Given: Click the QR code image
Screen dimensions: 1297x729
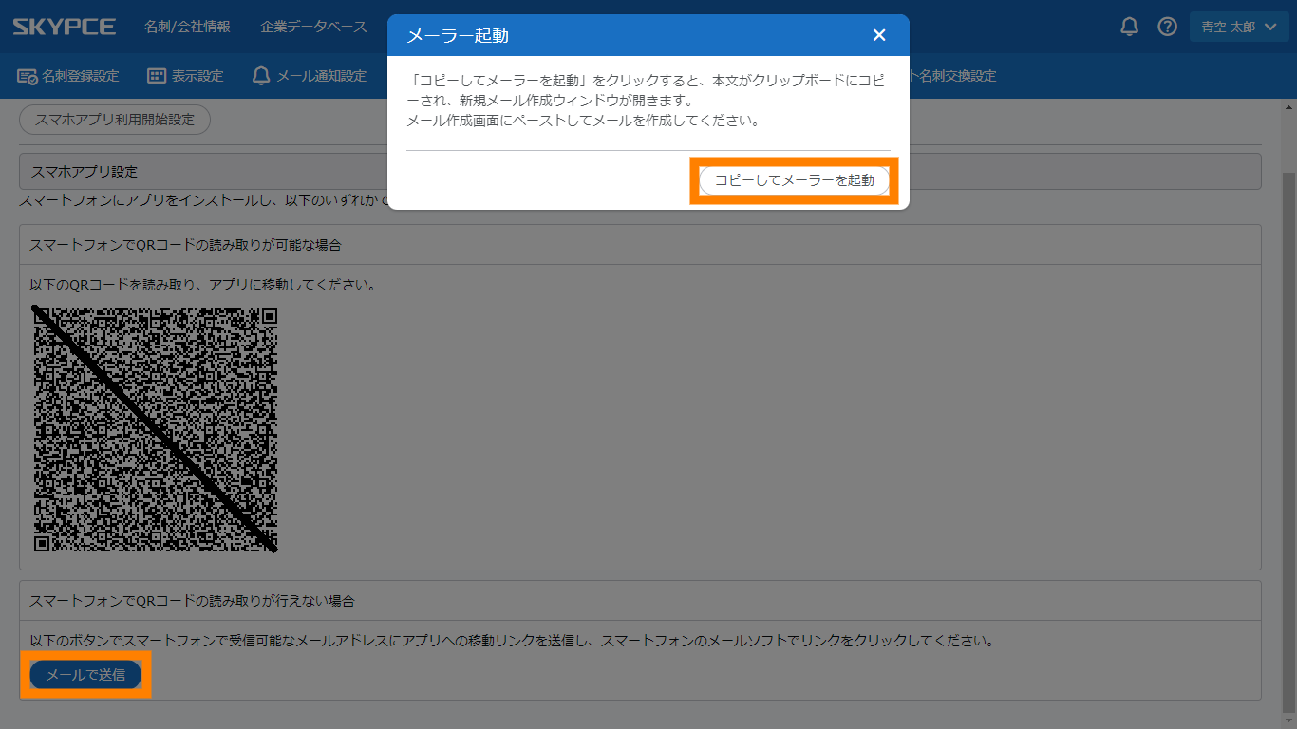Looking at the screenshot, I should point(156,428).
